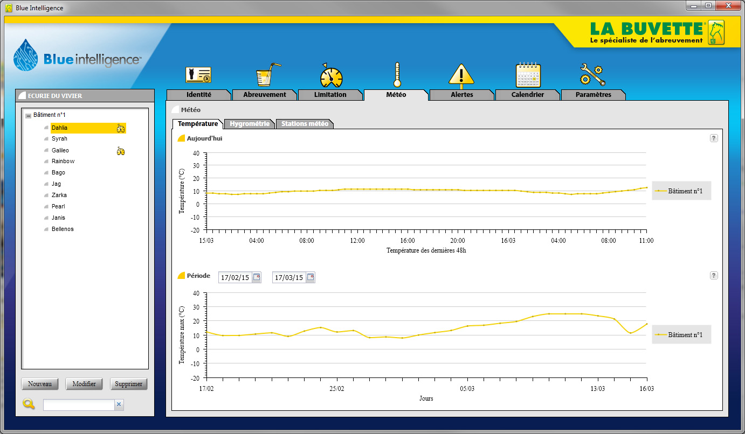Viewport: 745px width, 434px height.
Task: Select Bâtiment n°1 in the tree
Action: pyautogui.click(x=50, y=115)
